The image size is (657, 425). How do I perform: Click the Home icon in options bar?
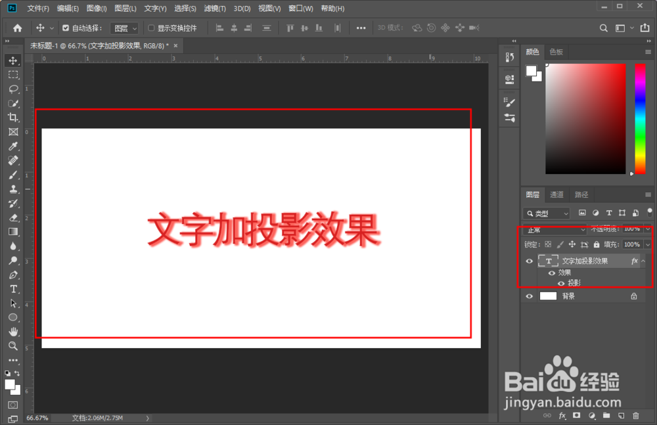18,28
